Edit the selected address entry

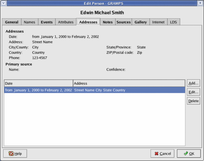pos(193,92)
